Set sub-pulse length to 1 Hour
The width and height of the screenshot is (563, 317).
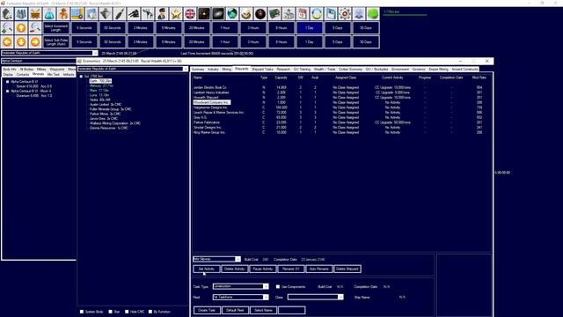[225, 41]
